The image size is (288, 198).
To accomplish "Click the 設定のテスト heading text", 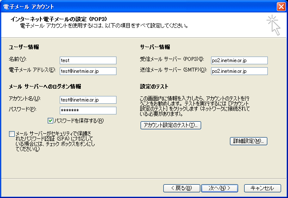I will pyautogui.click(x=154, y=87).
